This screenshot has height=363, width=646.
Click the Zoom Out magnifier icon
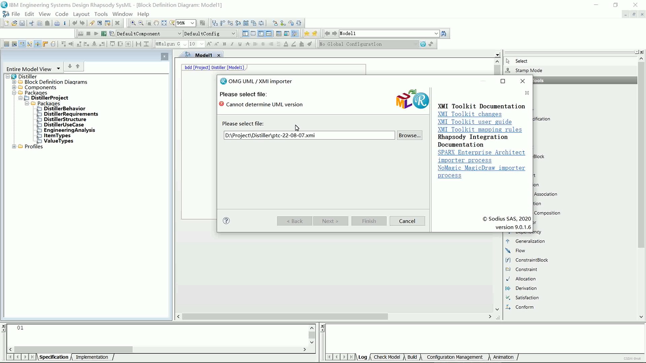[141, 23]
